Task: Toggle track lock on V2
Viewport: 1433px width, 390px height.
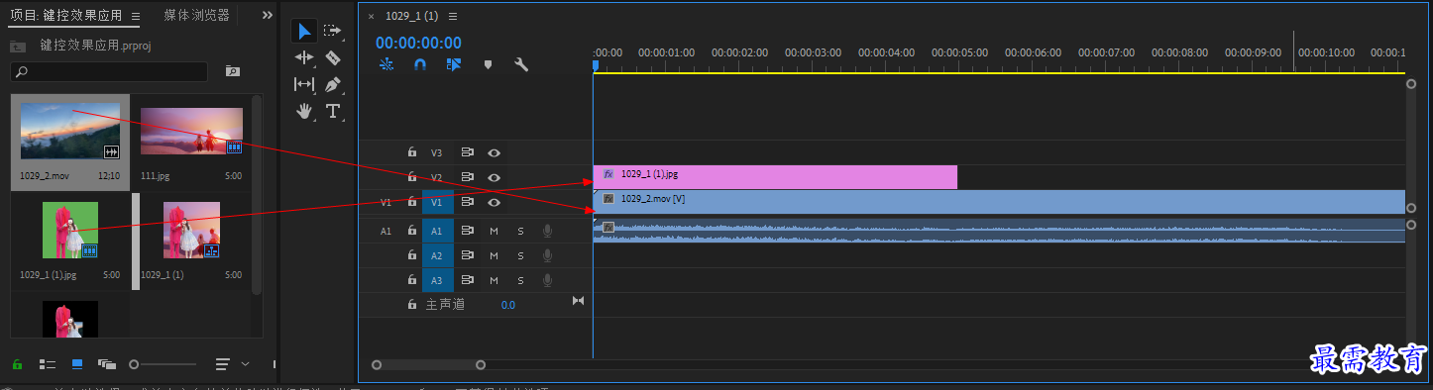Action: pos(412,177)
